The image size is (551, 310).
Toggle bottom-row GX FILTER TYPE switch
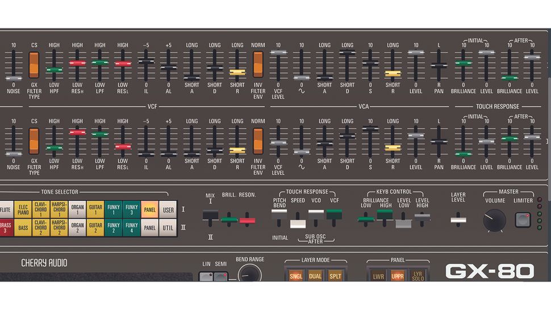click(34, 141)
